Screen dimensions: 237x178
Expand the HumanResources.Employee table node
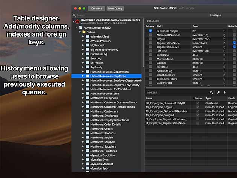pyautogui.click(x=83, y=76)
